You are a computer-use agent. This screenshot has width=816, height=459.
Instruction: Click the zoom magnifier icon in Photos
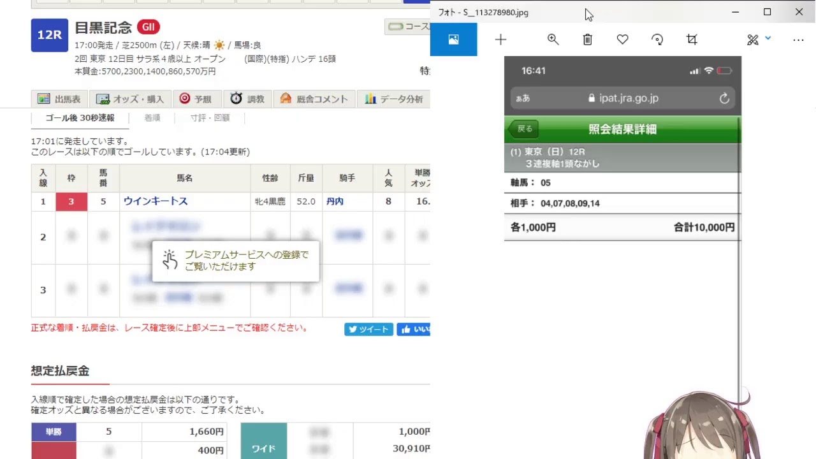(553, 40)
